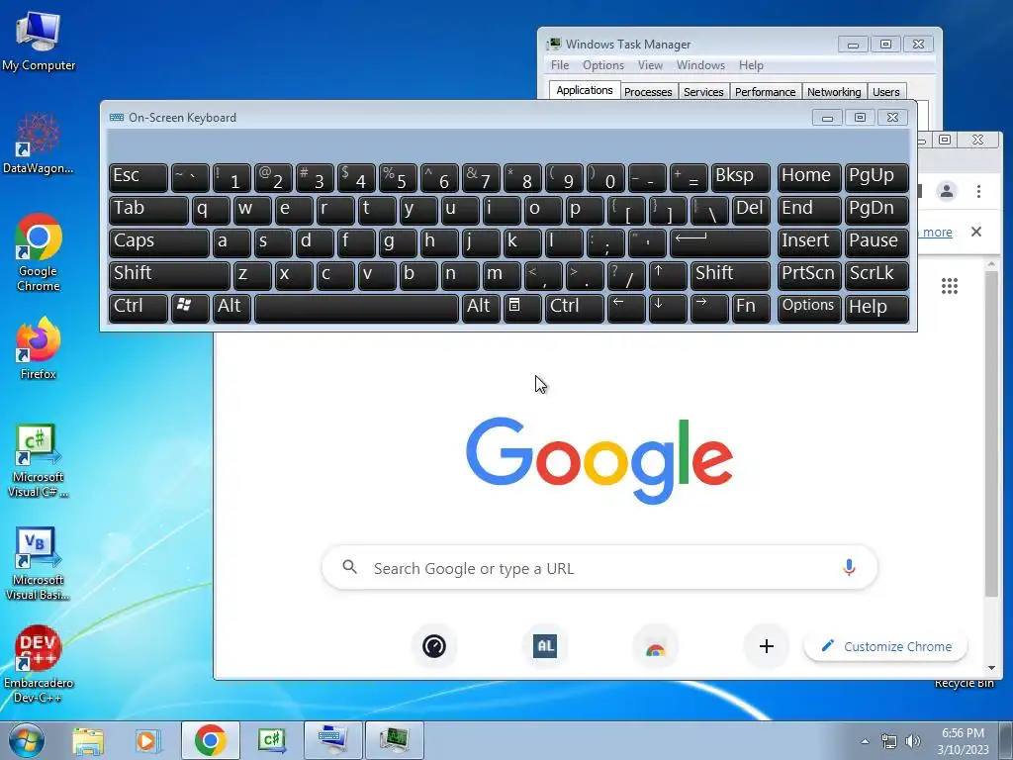Viewport: 1013px width, 760px height.
Task: Open Firefox desktop shortcut
Action: pyautogui.click(x=39, y=347)
